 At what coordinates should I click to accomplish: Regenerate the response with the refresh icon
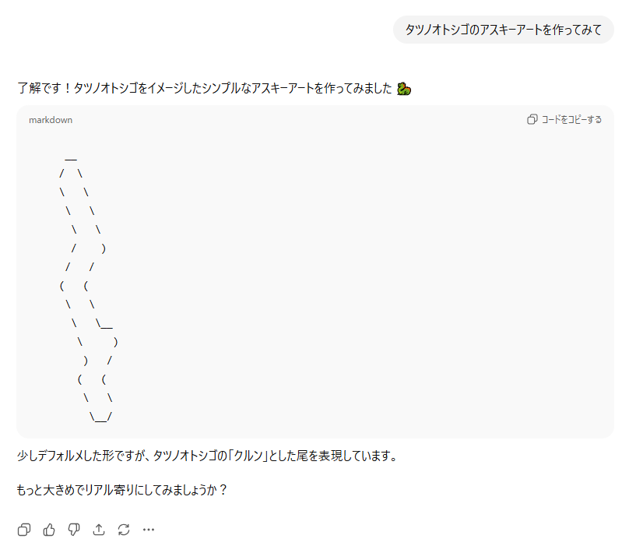click(x=124, y=530)
